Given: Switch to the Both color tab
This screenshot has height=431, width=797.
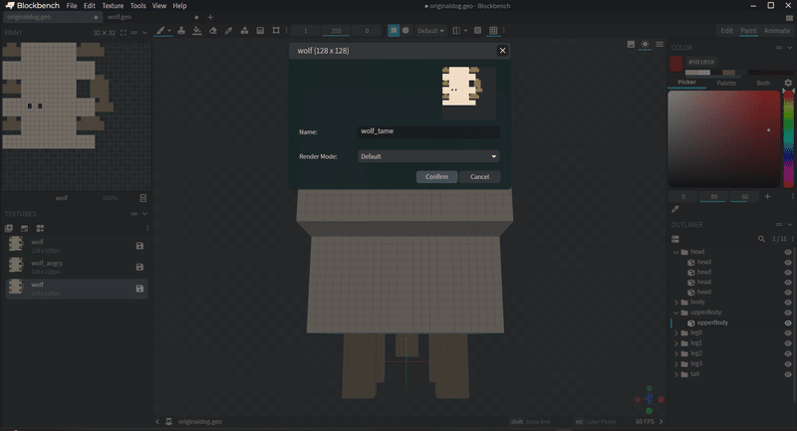Looking at the screenshot, I should [x=763, y=84].
